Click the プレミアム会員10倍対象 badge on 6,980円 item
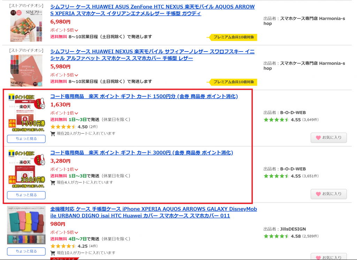The height and width of the screenshot is (260, 357). (232, 37)
